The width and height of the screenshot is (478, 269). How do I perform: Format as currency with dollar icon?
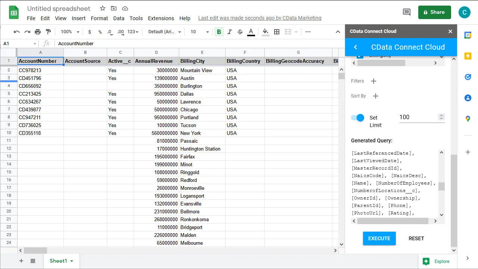click(90, 32)
